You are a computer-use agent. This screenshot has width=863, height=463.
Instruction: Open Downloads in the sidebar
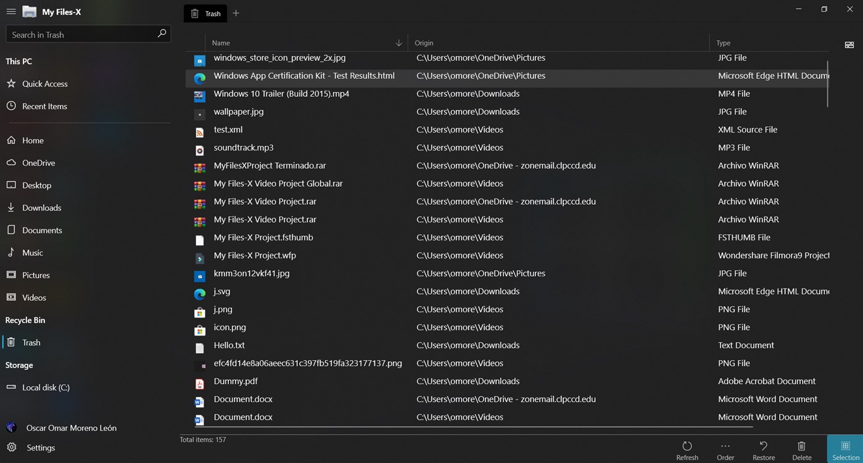pos(41,207)
